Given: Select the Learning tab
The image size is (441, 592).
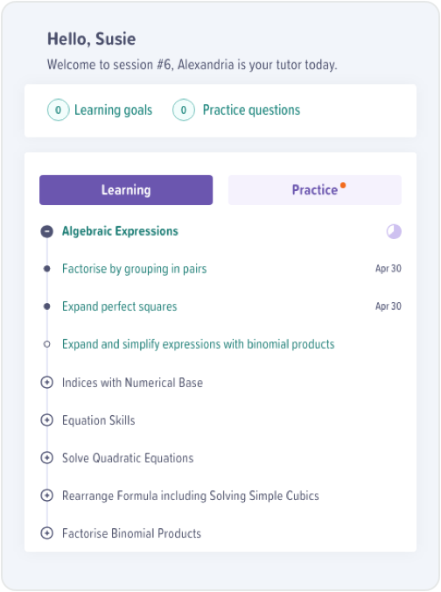Looking at the screenshot, I should pyautogui.click(x=126, y=190).
